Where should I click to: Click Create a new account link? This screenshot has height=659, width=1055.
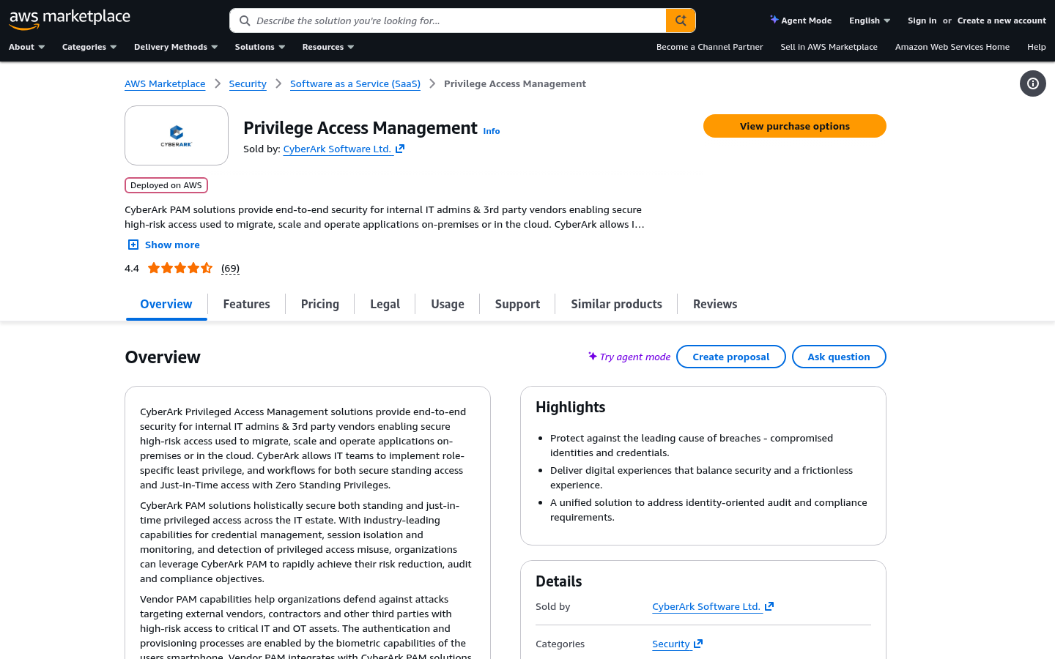[x=1002, y=21]
